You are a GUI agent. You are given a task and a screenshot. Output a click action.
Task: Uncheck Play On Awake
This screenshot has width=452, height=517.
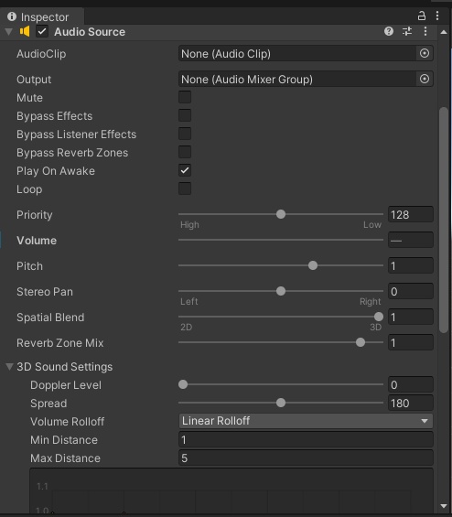coord(185,170)
